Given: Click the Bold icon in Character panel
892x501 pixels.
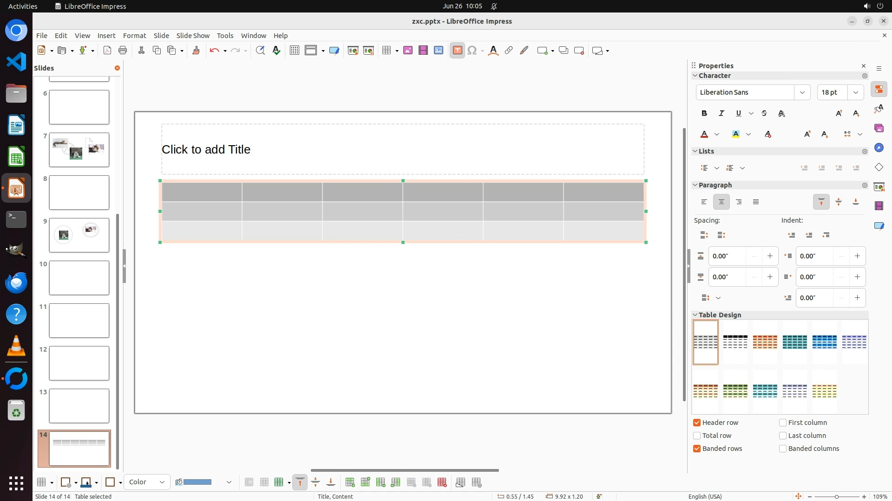Looking at the screenshot, I should point(704,113).
